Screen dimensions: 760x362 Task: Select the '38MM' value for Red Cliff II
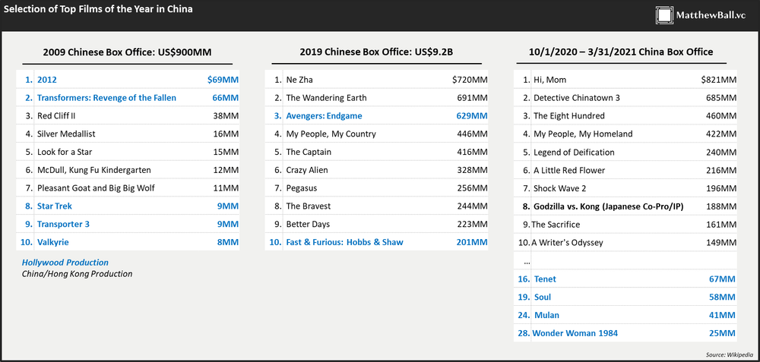pos(226,116)
